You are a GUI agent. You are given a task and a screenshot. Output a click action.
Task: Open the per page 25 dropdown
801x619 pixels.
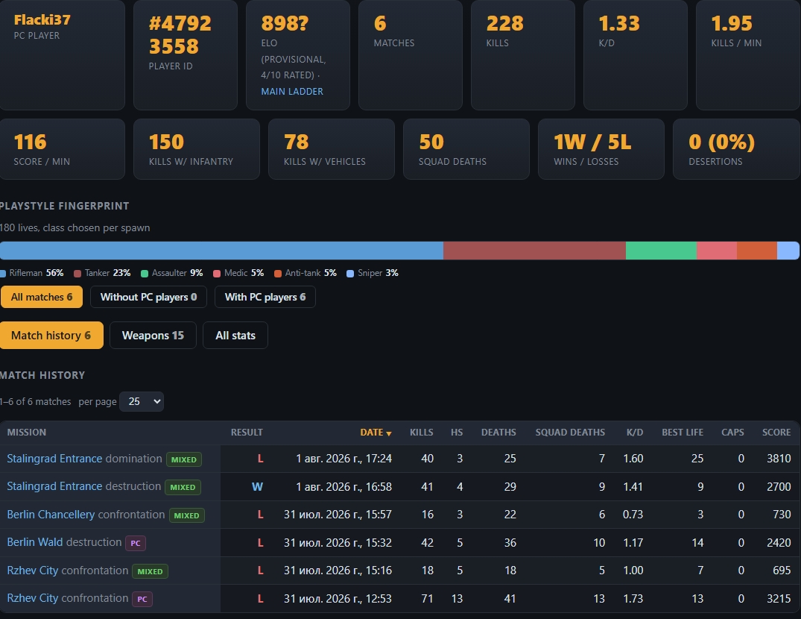click(x=142, y=402)
